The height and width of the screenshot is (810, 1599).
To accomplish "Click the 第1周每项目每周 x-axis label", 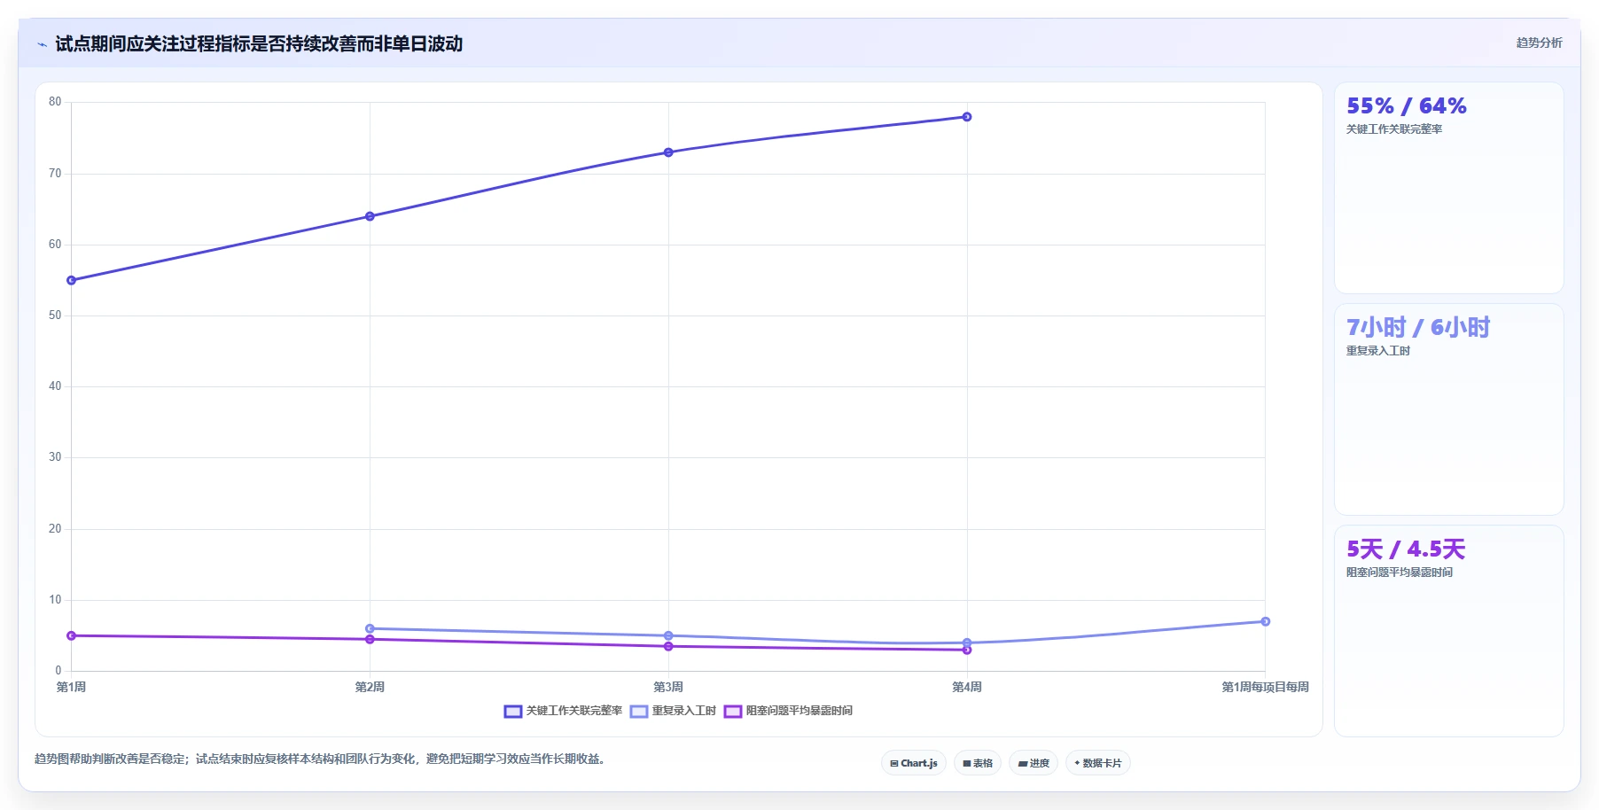I will pos(1265,688).
